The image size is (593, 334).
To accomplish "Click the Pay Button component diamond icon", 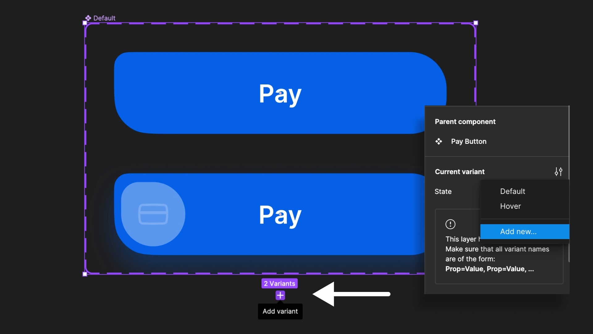I will point(439,141).
